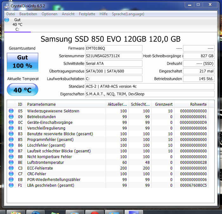Click status orb for Luftstromtemperatur
The image size is (222, 214).
pos(11,162)
